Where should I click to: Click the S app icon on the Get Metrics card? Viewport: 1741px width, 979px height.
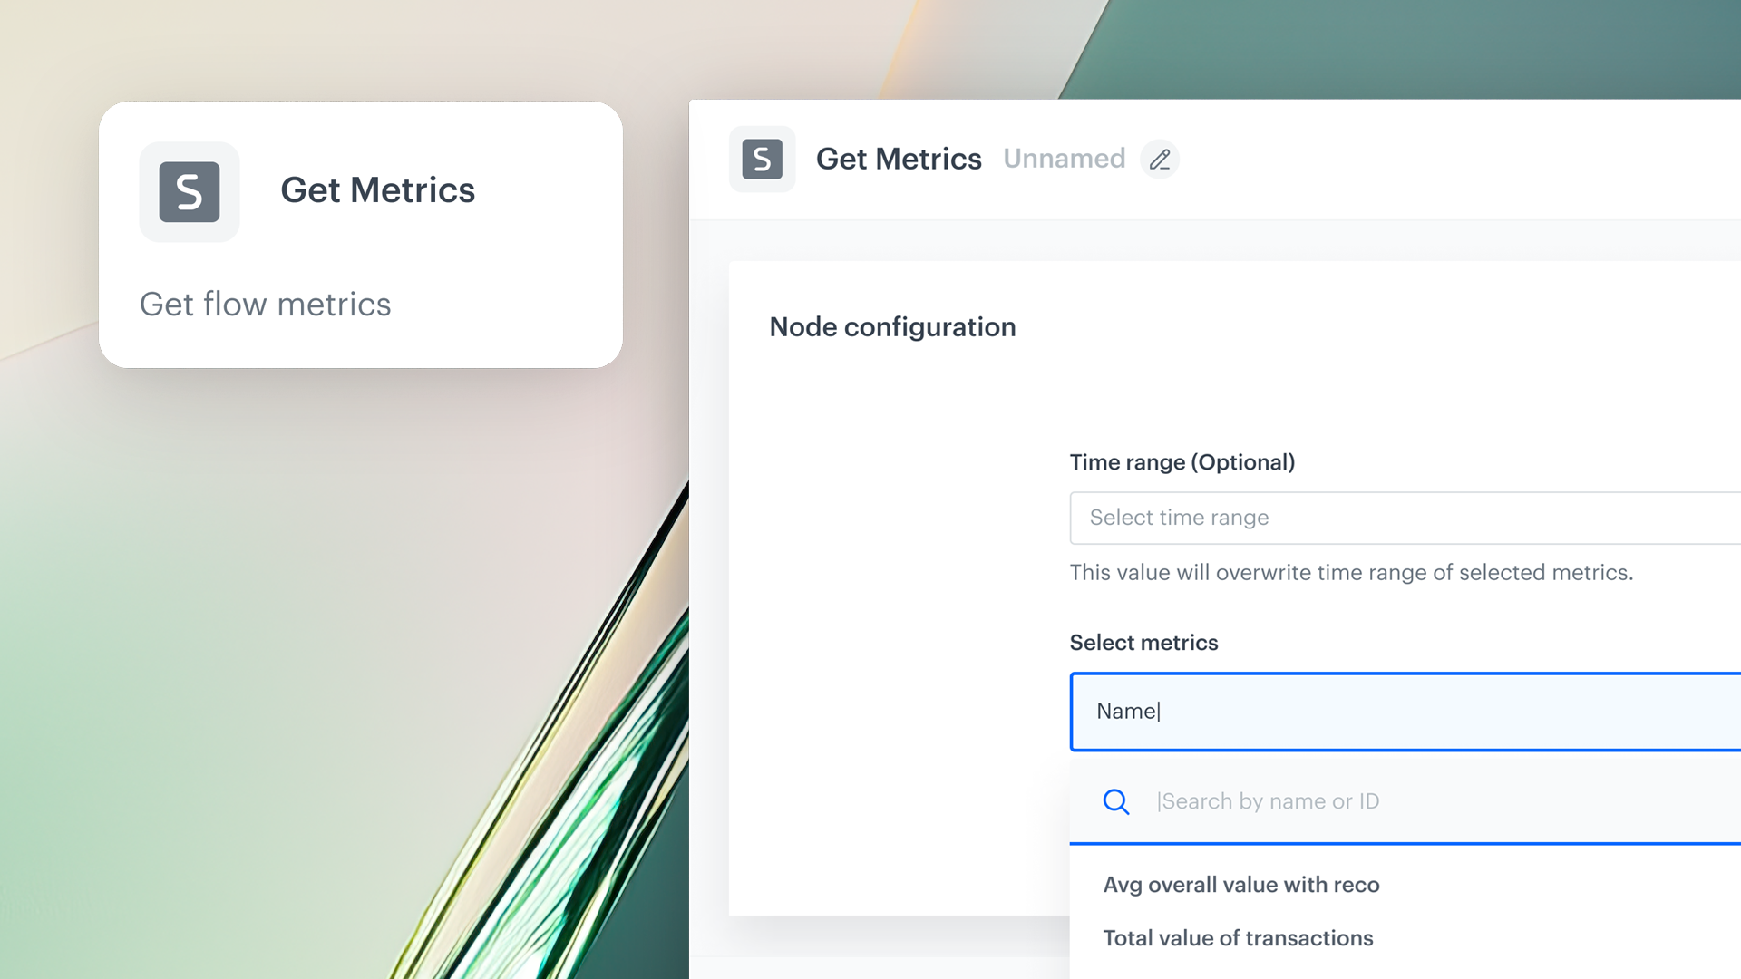tap(189, 191)
